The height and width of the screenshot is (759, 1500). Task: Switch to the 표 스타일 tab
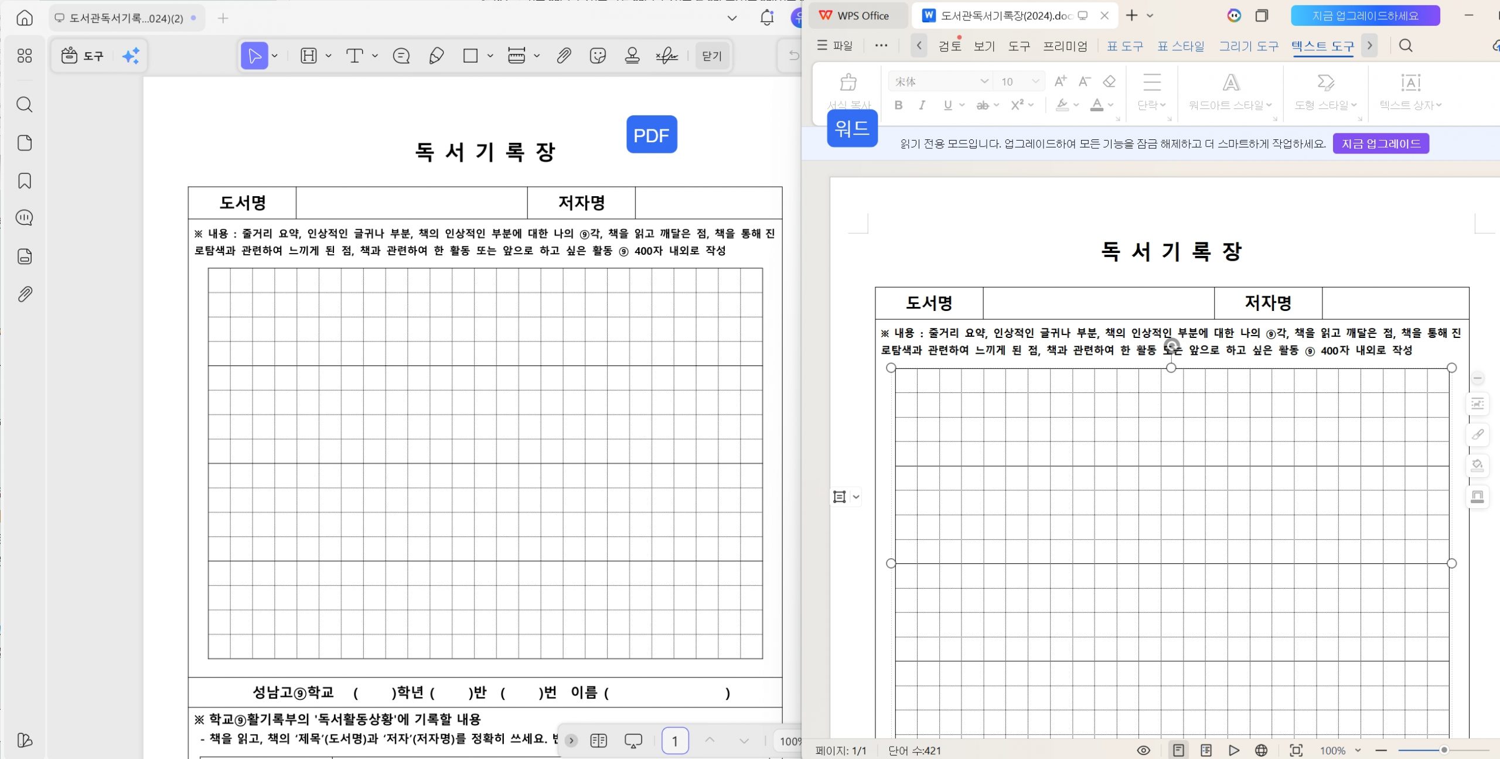coord(1181,46)
